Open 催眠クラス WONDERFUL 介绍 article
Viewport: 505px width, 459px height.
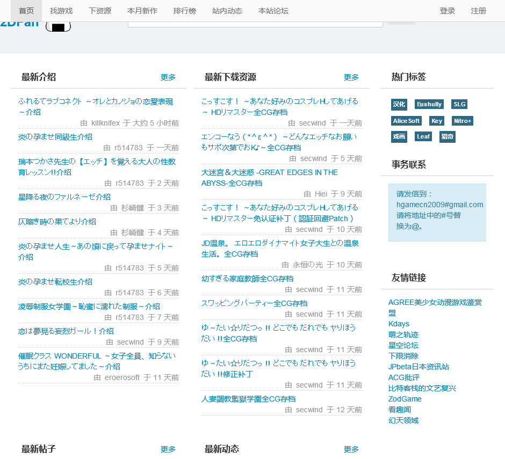click(x=97, y=361)
